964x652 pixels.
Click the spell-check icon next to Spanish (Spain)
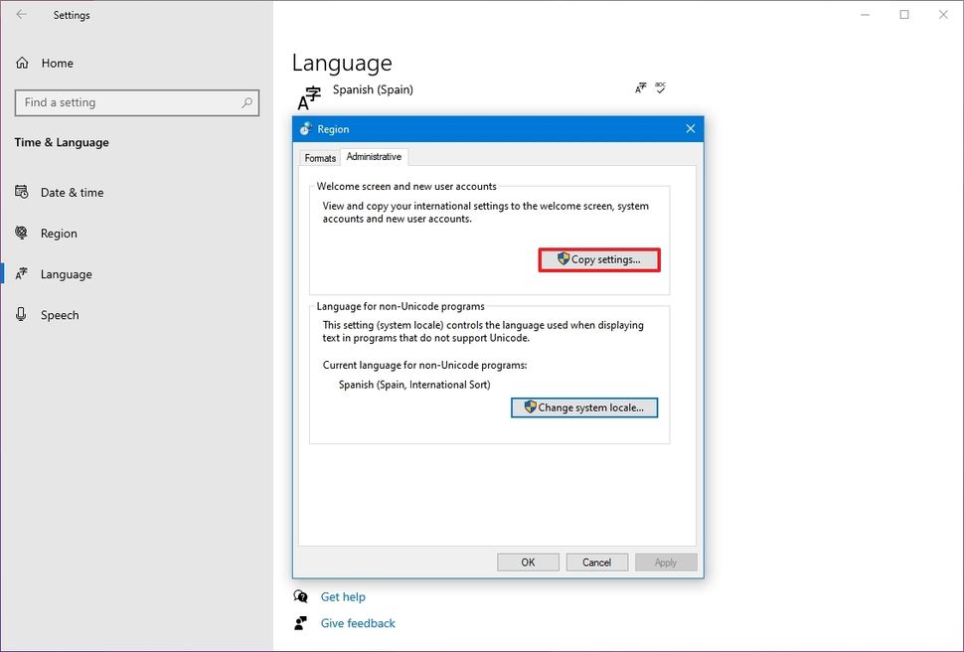[660, 87]
